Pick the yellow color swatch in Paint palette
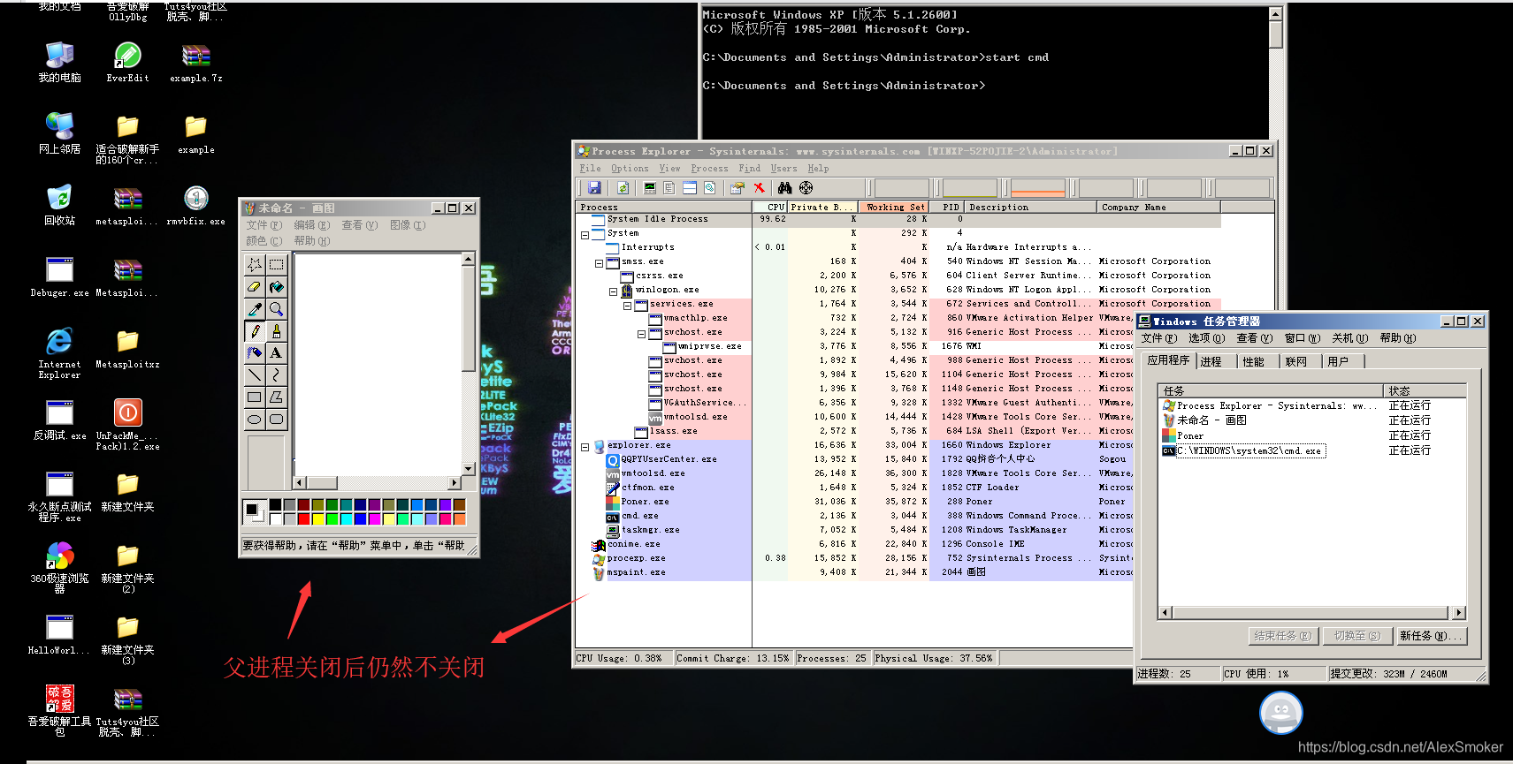 pyautogui.click(x=318, y=518)
